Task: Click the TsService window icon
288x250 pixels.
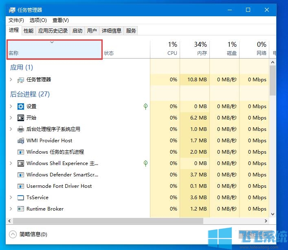Action: (20, 198)
